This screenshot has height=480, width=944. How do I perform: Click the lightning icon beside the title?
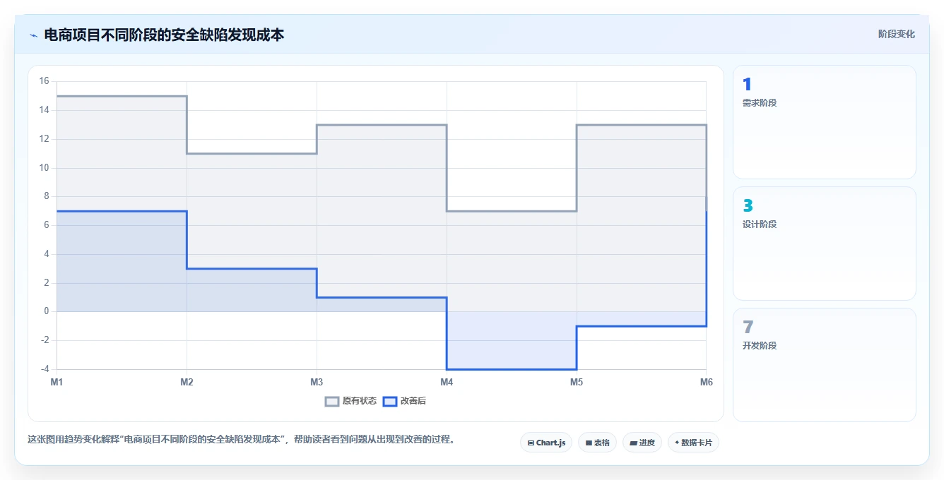click(33, 35)
